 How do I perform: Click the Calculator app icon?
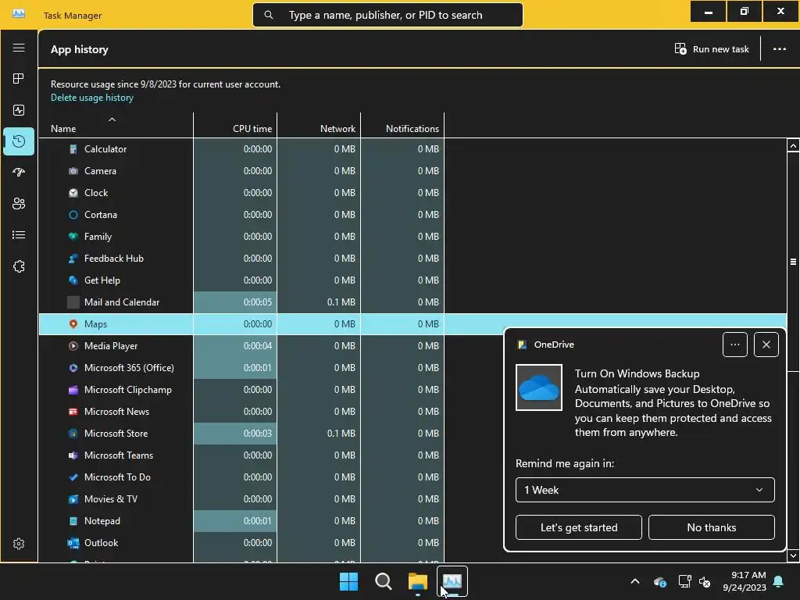[73, 149]
